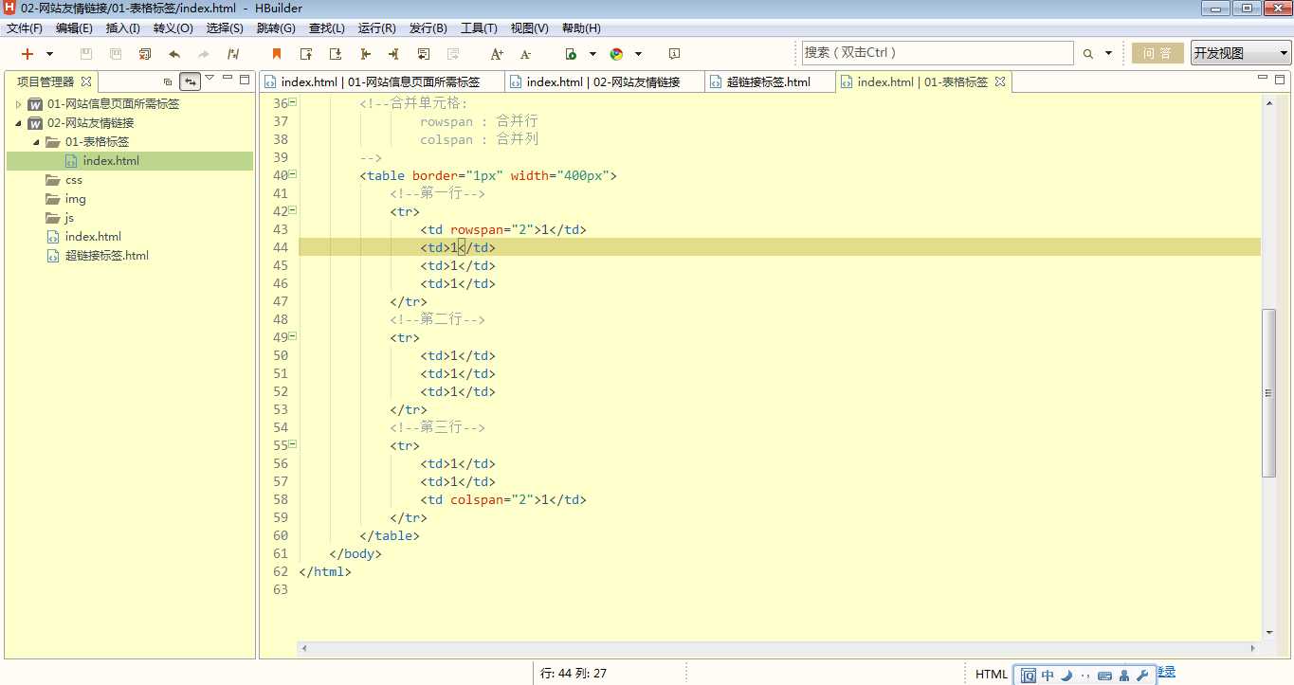Screen dimensions: 1294x685
Task: Fold the comment block at line 36
Action: [293, 102]
